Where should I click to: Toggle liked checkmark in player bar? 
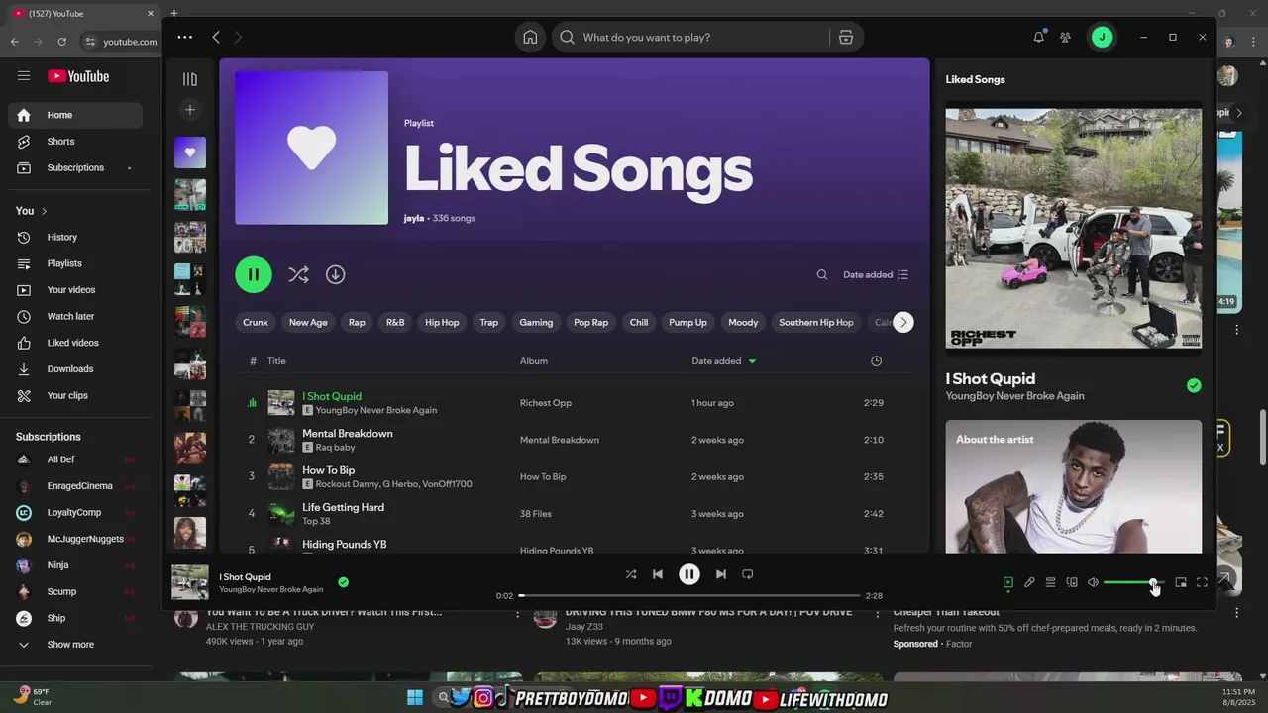pyautogui.click(x=343, y=582)
